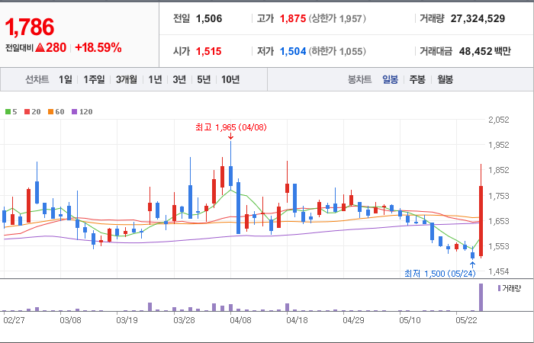Switch line chart to 1일 range
Image resolution: width=534 pixels, height=343 pixels.
pos(66,79)
